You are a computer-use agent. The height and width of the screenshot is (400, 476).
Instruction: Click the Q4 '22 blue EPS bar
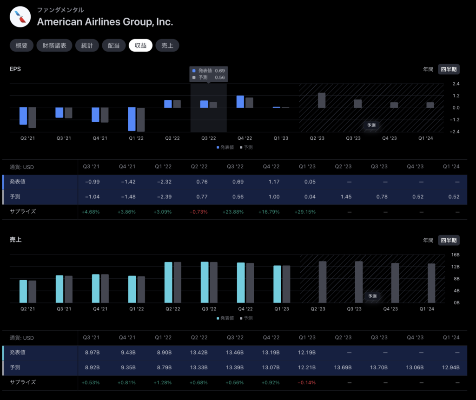240,102
